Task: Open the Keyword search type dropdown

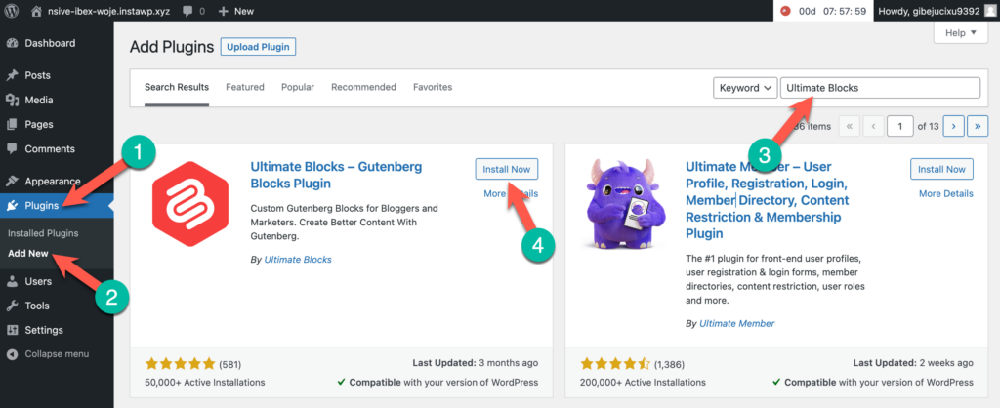Action: click(744, 88)
